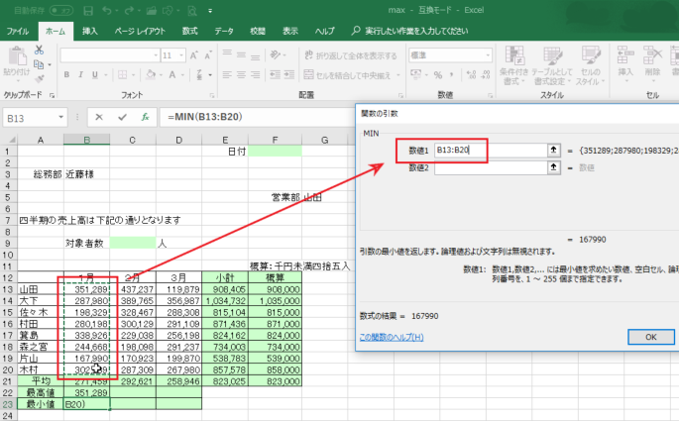Click the 数値2 input field
This screenshot has height=421, width=679.
point(491,167)
